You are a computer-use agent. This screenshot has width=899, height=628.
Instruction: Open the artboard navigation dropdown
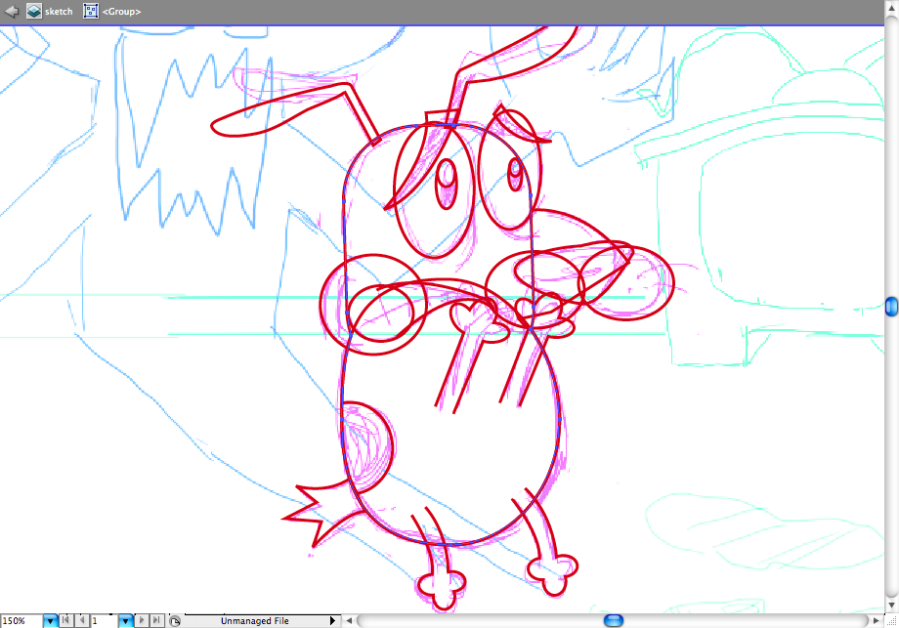(125, 620)
